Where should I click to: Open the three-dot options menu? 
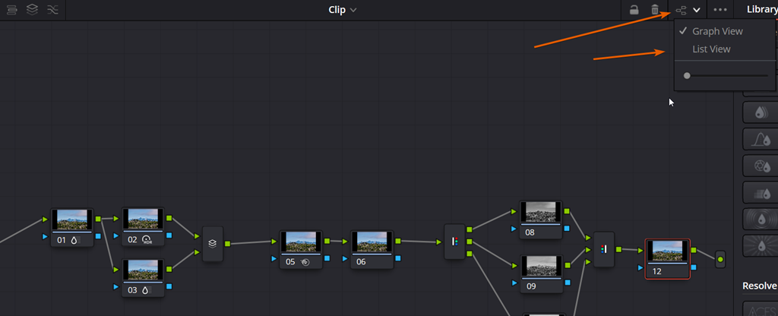(x=720, y=10)
